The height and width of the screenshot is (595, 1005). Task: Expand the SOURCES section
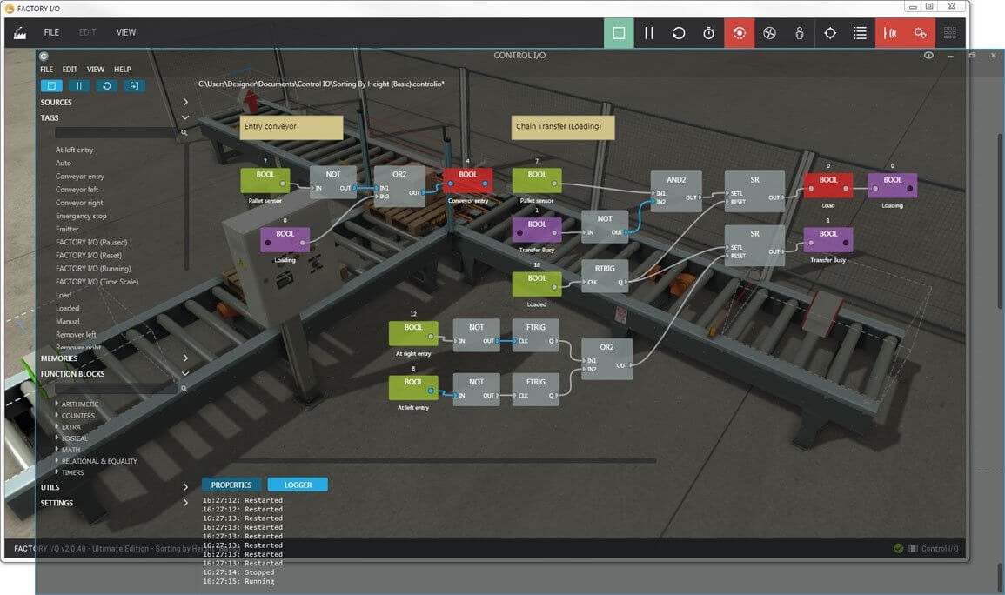pyautogui.click(x=184, y=101)
